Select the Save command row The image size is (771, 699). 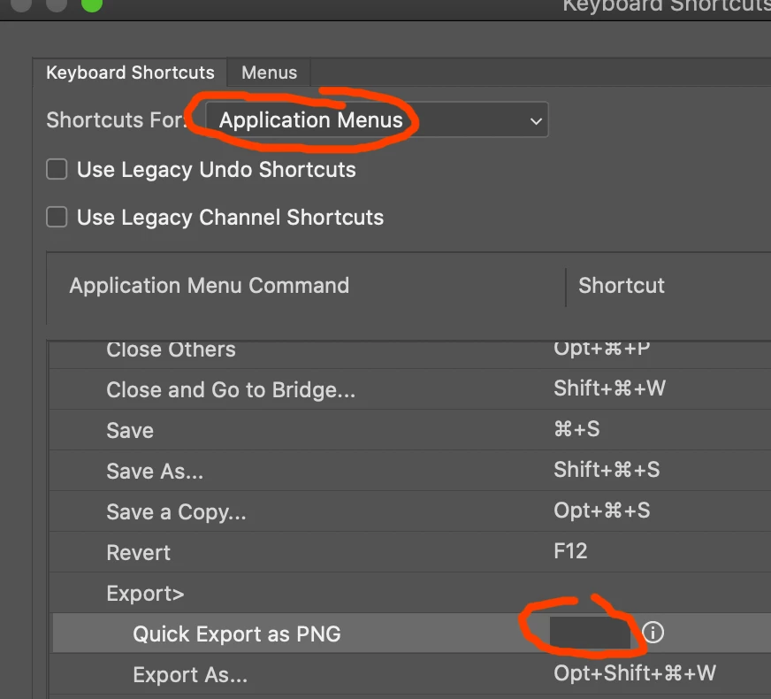tap(411, 429)
